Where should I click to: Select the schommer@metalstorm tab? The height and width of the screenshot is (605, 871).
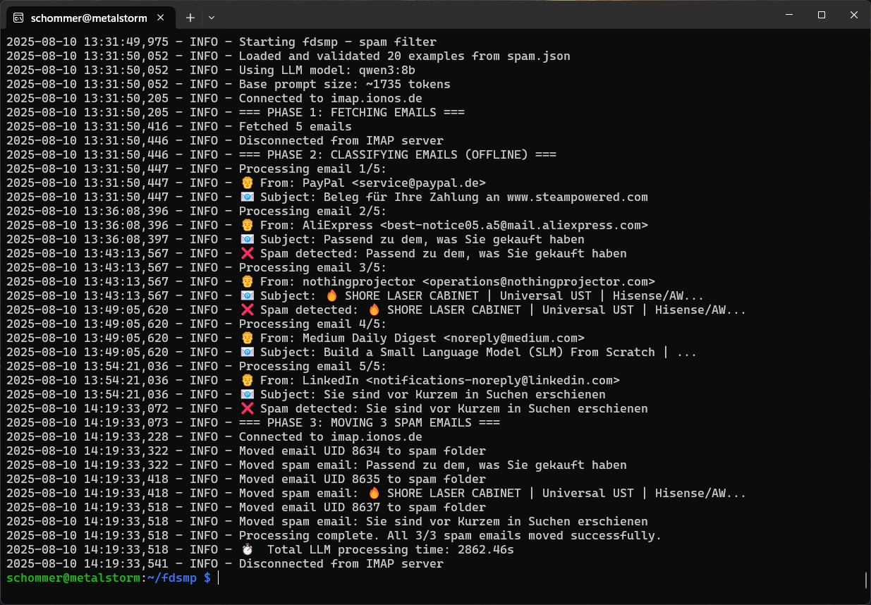coord(90,17)
